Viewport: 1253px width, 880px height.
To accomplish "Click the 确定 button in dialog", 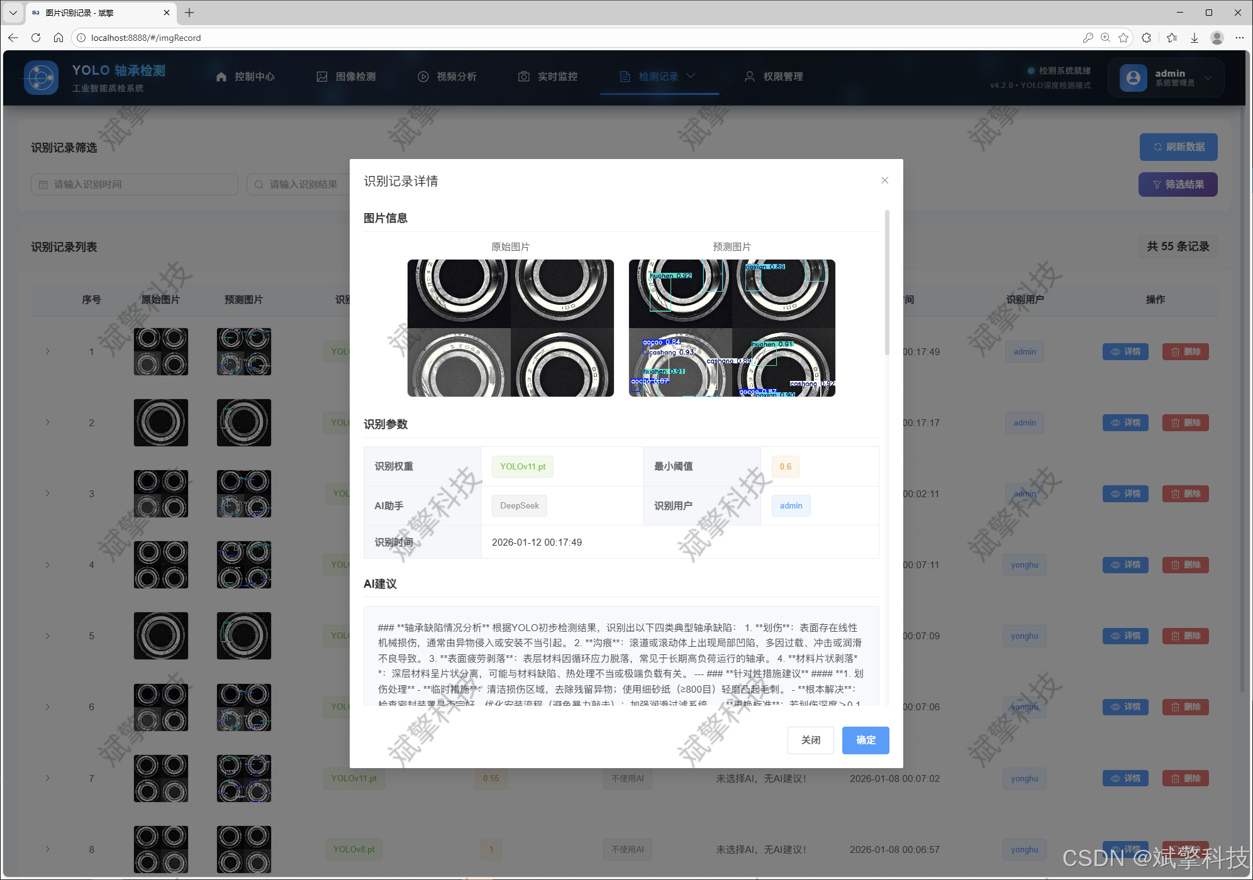I will [x=865, y=740].
